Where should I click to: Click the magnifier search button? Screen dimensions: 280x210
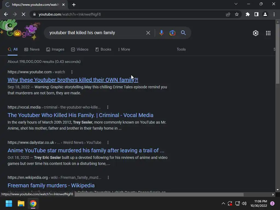pyautogui.click(x=183, y=33)
